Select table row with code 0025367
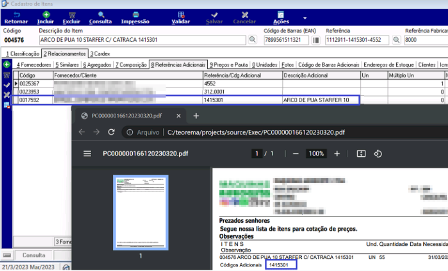 coord(231,83)
